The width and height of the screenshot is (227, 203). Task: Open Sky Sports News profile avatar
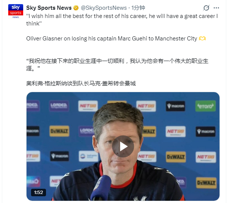click(16, 12)
